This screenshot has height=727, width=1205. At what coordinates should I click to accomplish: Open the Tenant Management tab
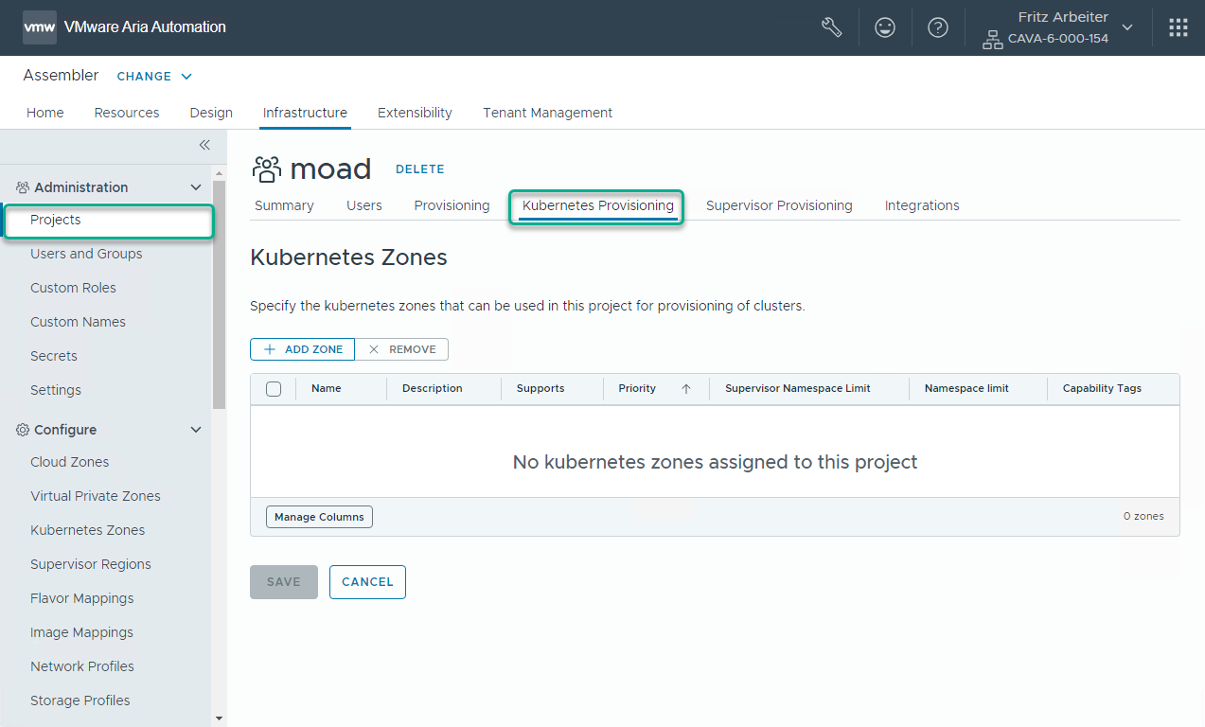tap(548, 113)
